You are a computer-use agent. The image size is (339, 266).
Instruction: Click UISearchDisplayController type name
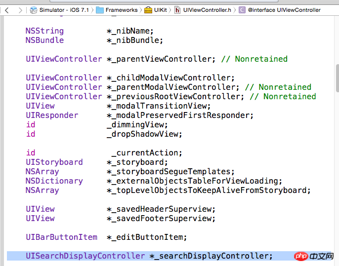pyautogui.click(x=85, y=256)
